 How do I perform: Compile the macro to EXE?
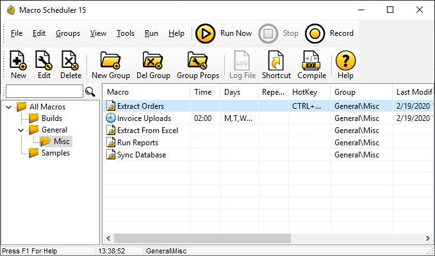[311, 61]
